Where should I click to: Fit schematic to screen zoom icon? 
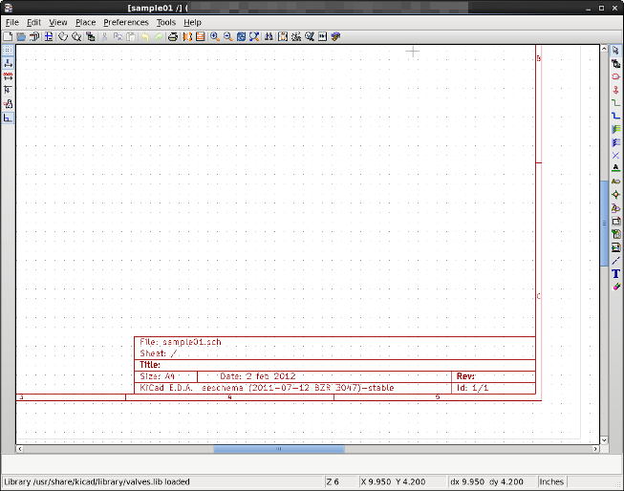tap(254, 36)
